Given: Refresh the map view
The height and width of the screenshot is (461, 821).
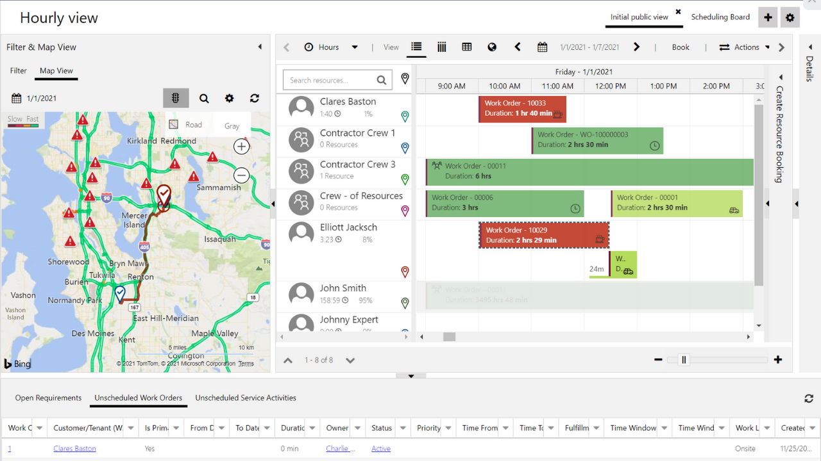Looking at the screenshot, I should pyautogui.click(x=254, y=98).
